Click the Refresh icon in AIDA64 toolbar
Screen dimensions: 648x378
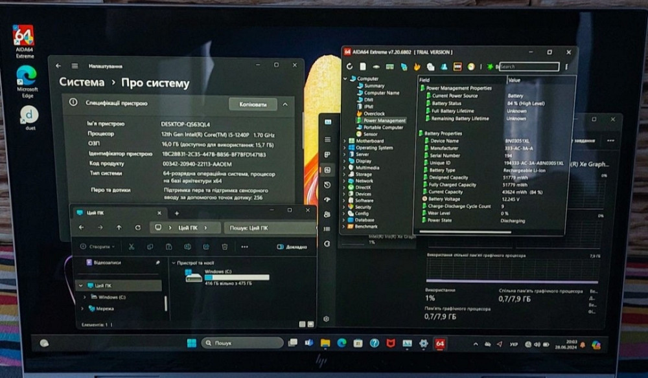click(350, 67)
